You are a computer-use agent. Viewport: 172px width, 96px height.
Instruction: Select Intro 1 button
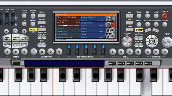pyautogui.click(x=7, y=52)
